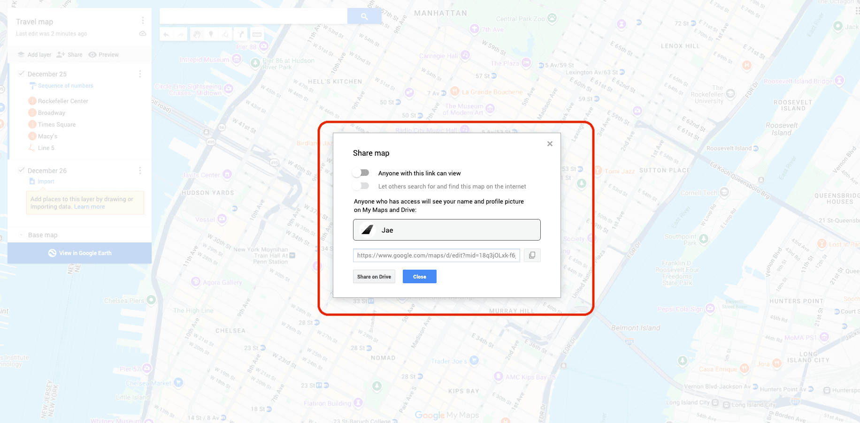Click the Trader Joe's map marker
The height and width of the screenshot is (423, 860).
tap(474, 360)
